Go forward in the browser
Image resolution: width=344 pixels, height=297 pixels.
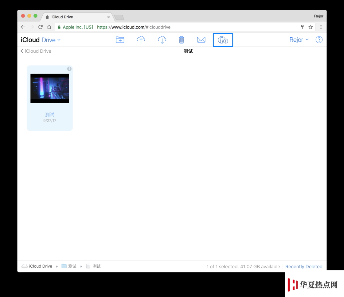(32, 27)
